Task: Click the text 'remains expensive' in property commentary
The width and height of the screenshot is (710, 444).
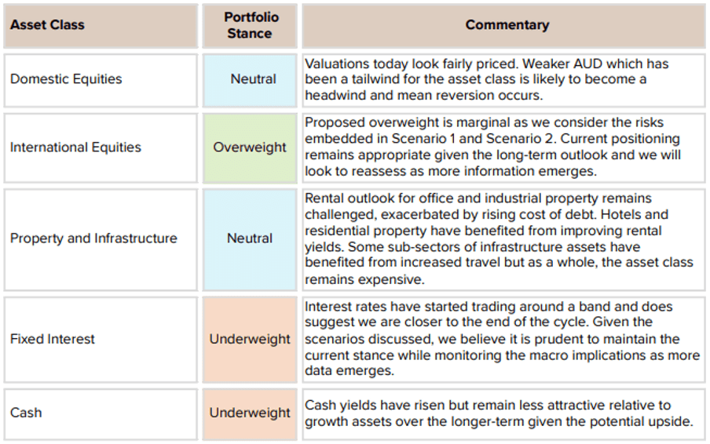Action: point(364,279)
